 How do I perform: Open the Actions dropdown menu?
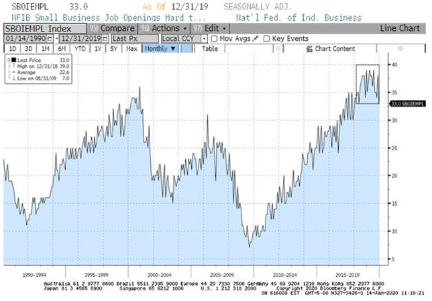coord(164,29)
